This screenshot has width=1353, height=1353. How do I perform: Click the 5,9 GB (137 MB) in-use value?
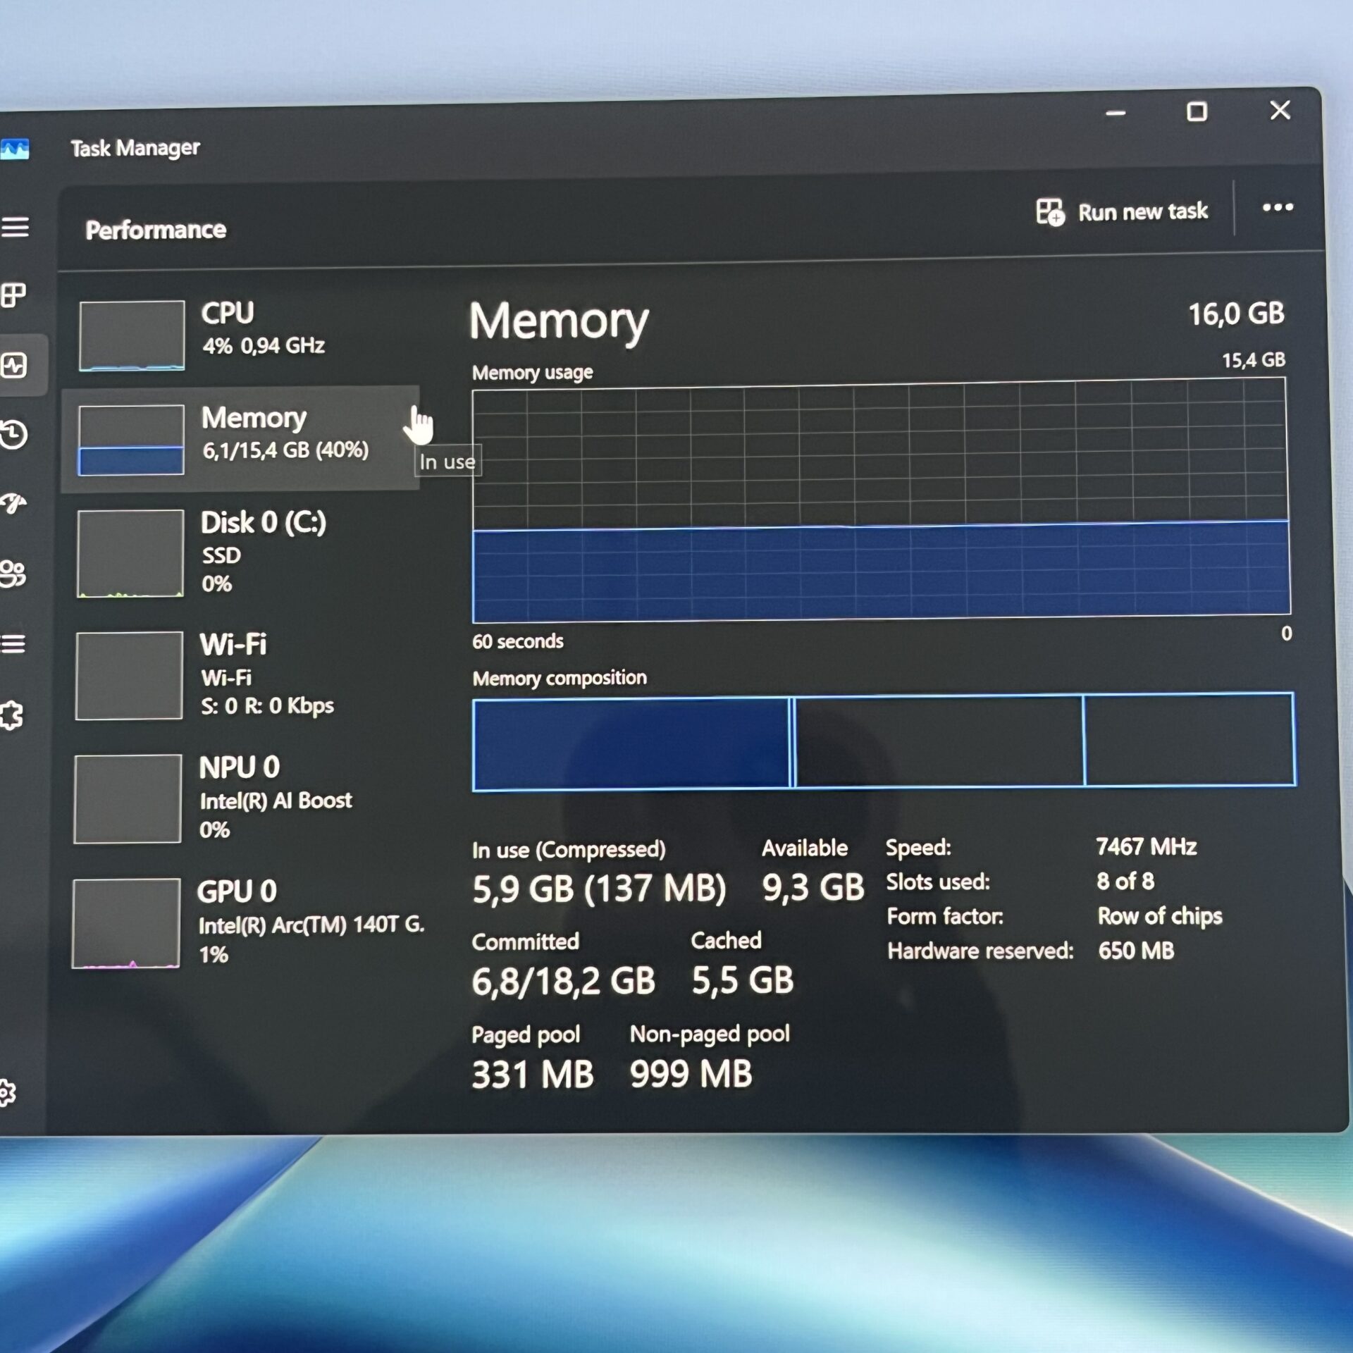tap(599, 889)
